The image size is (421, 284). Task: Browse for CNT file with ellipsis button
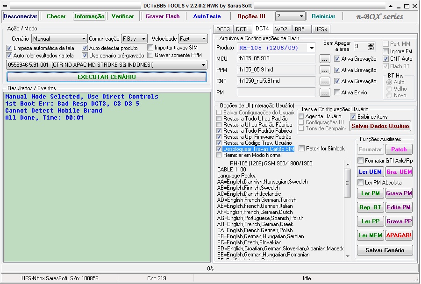[x=325, y=81]
